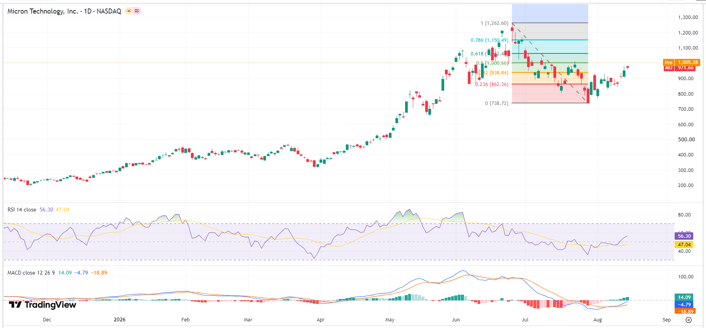Click the Mar label on time axis

[x=248, y=320]
